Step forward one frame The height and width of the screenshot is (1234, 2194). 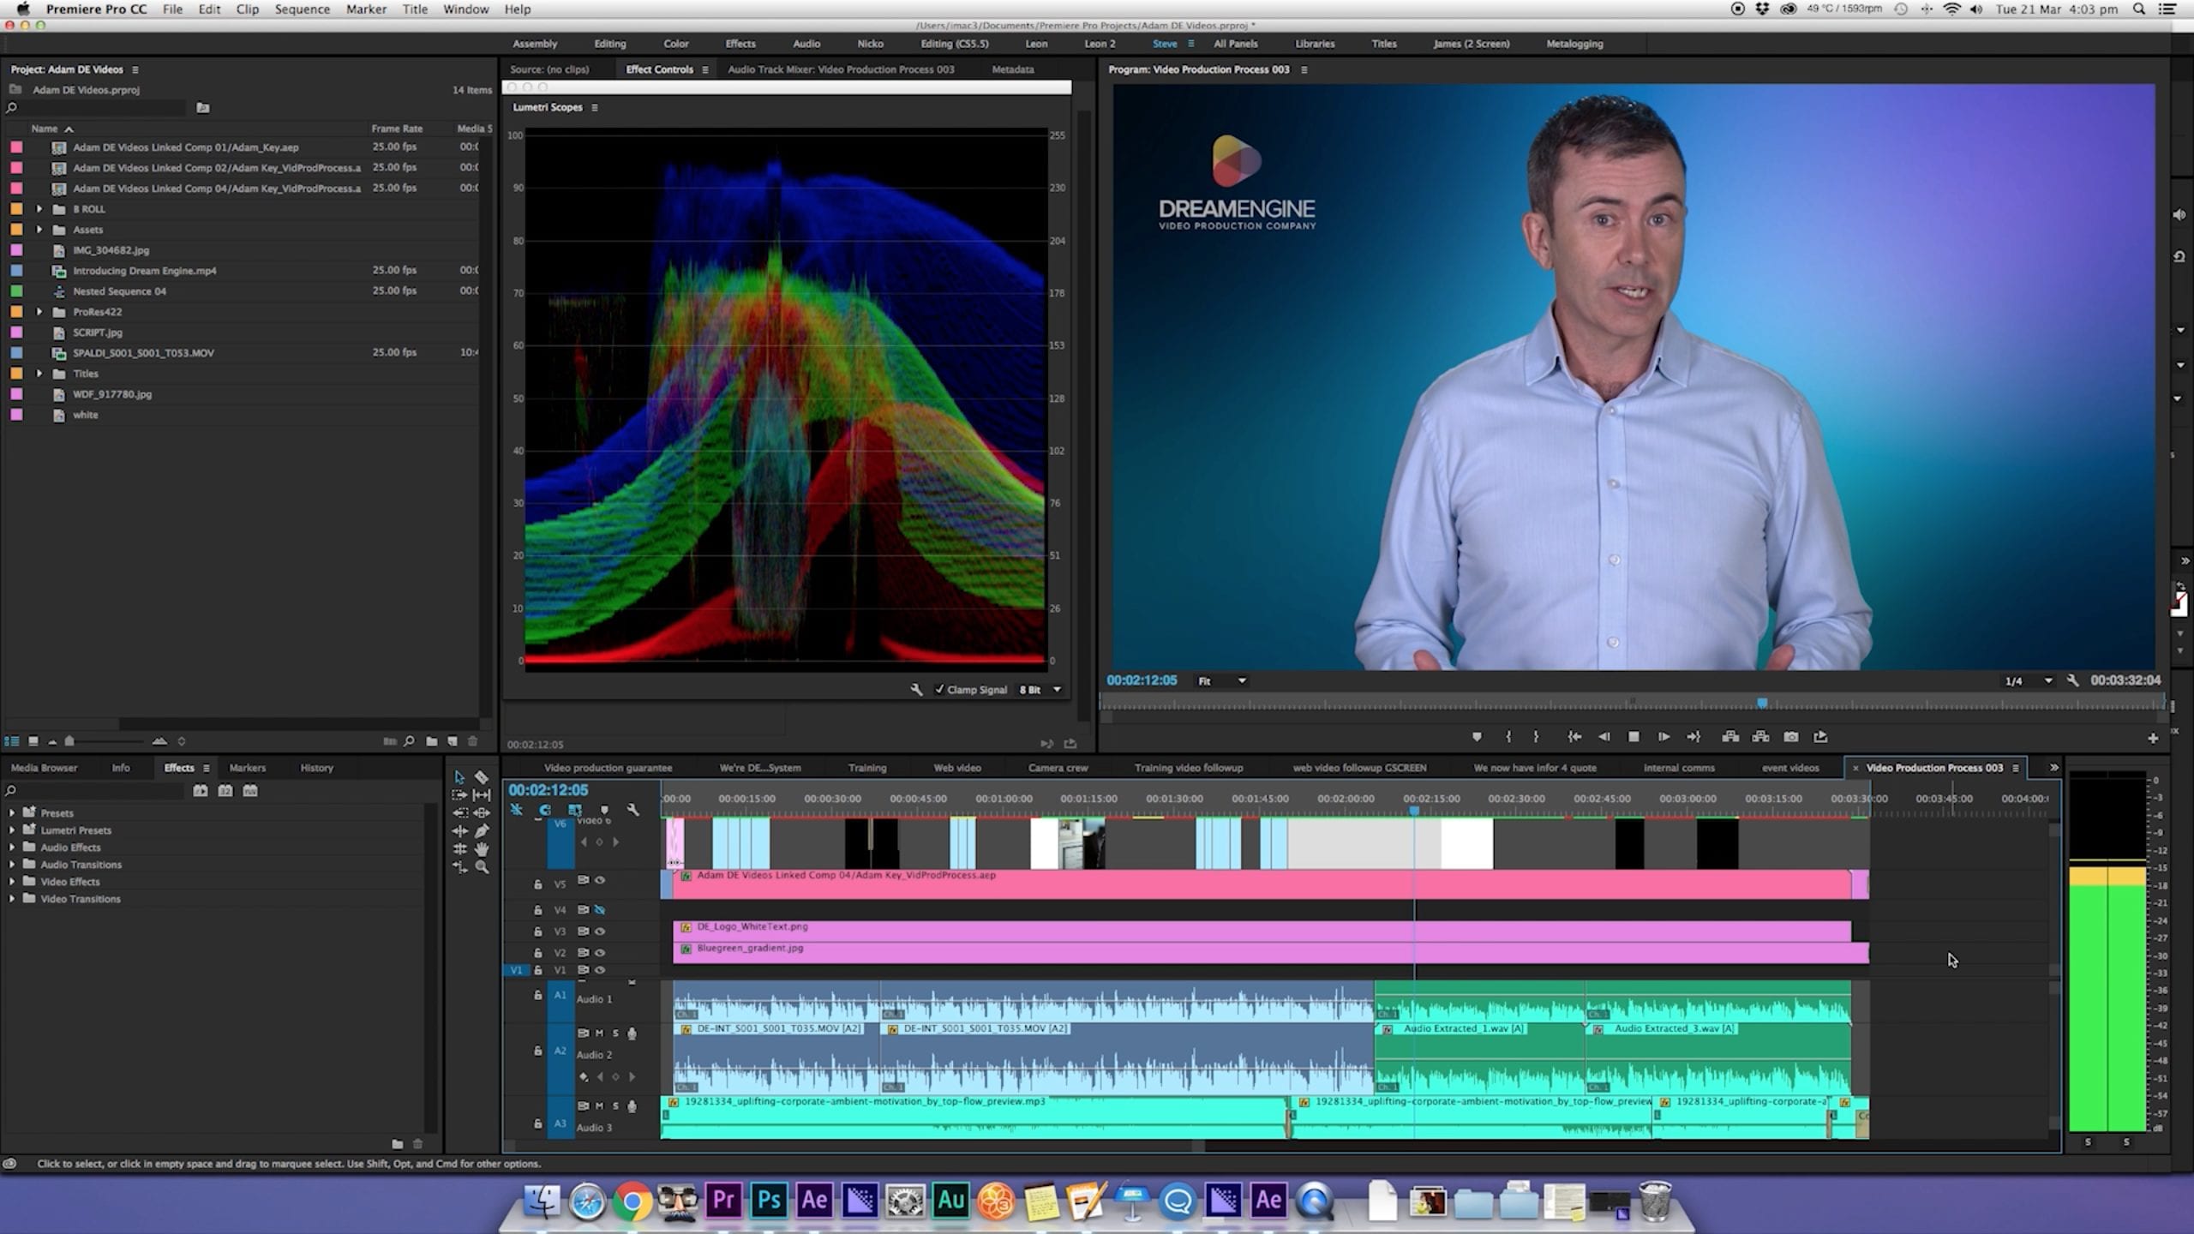click(x=1663, y=737)
